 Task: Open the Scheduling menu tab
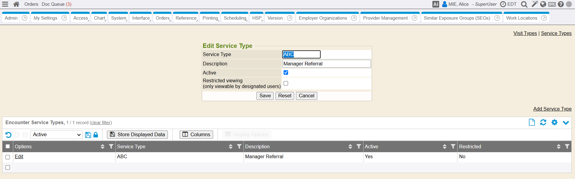pos(235,18)
